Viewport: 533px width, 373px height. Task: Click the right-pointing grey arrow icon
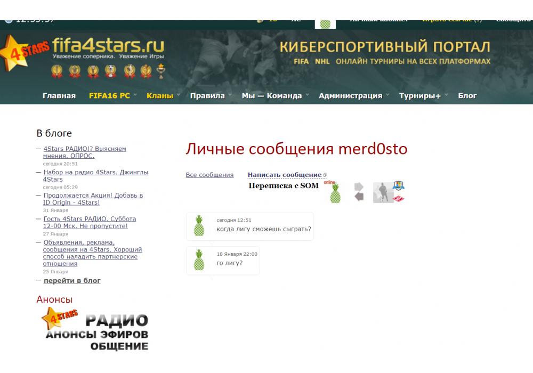[x=359, y=187]
